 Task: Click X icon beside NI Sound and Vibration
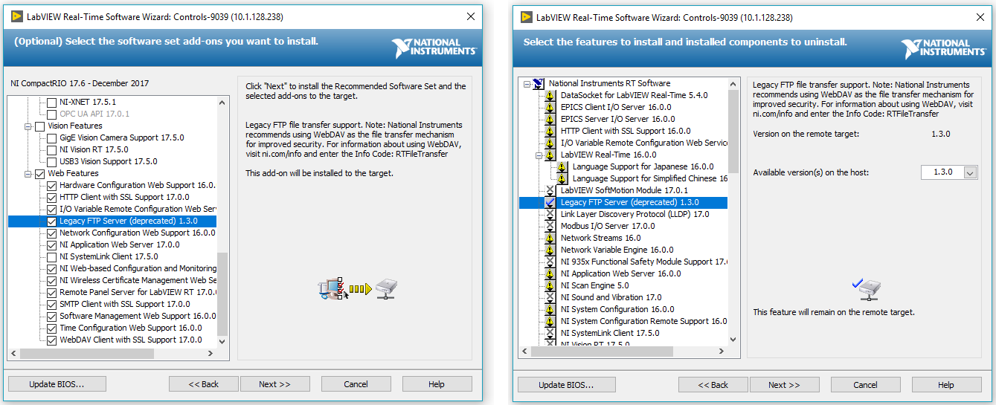coord(550,297)
